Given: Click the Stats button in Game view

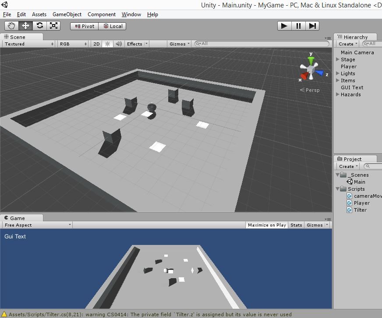Looking at the screenshot, I should [296, 225].
